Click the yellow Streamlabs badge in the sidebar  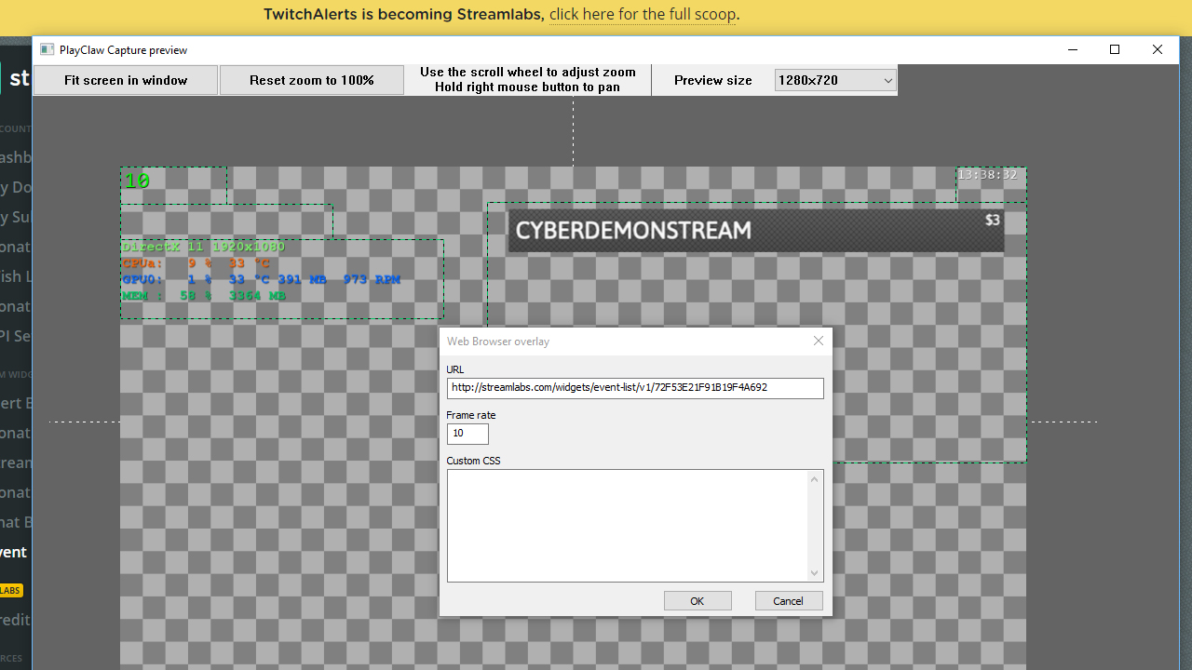coord(10,590)
